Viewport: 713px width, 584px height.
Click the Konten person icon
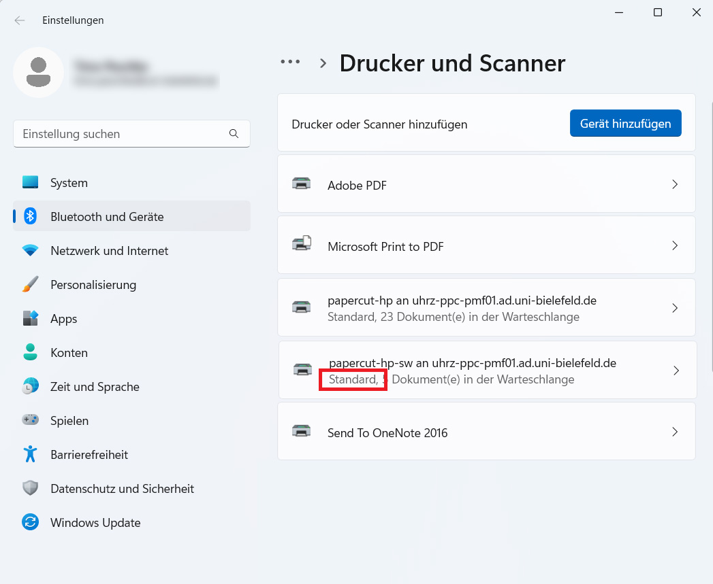pos(31,352)
